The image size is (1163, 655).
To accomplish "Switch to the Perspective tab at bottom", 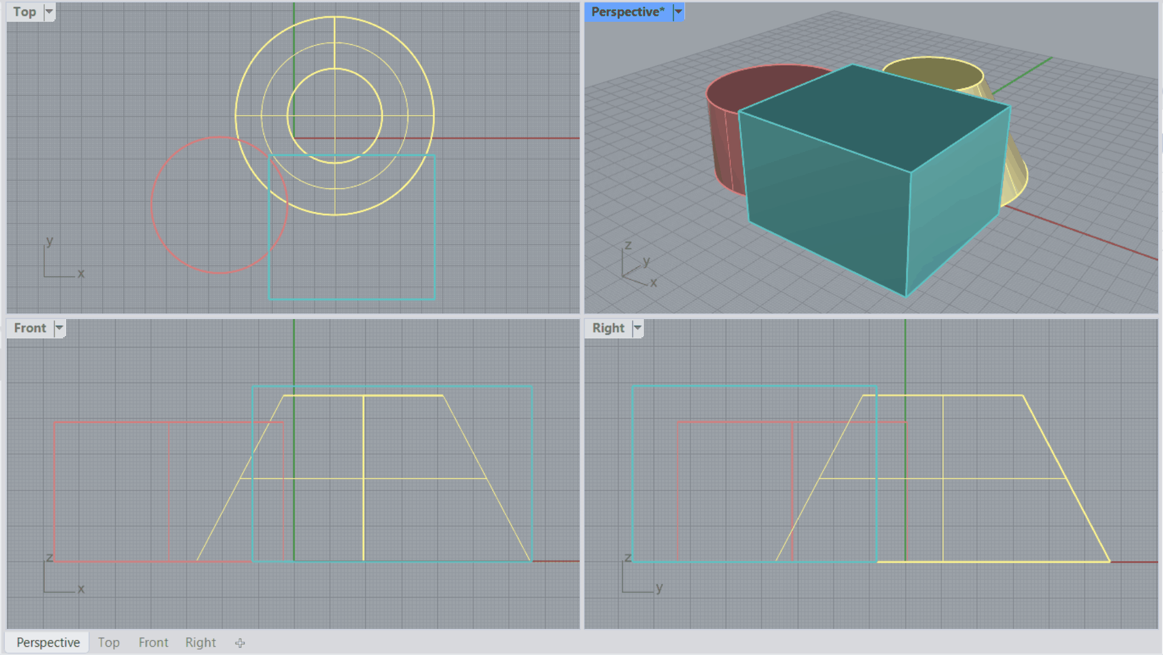I will click(48, 643).
